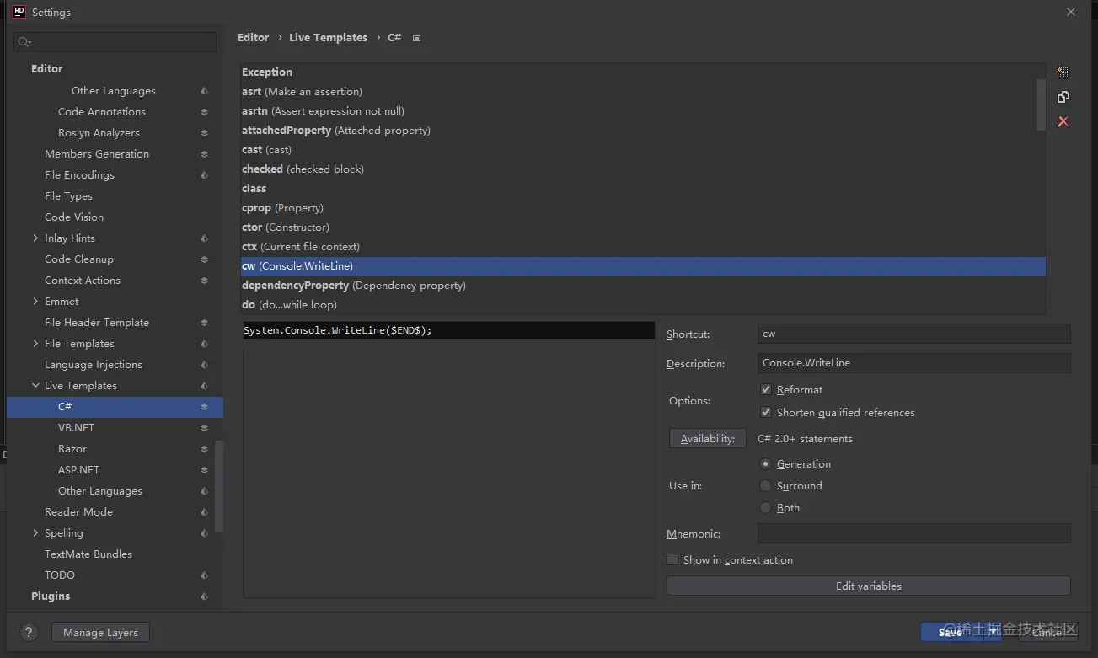The width and height of the screenshot is (1098, 658).
Task: Click layer icon beside Members Generation
Action: click(204, 154)
